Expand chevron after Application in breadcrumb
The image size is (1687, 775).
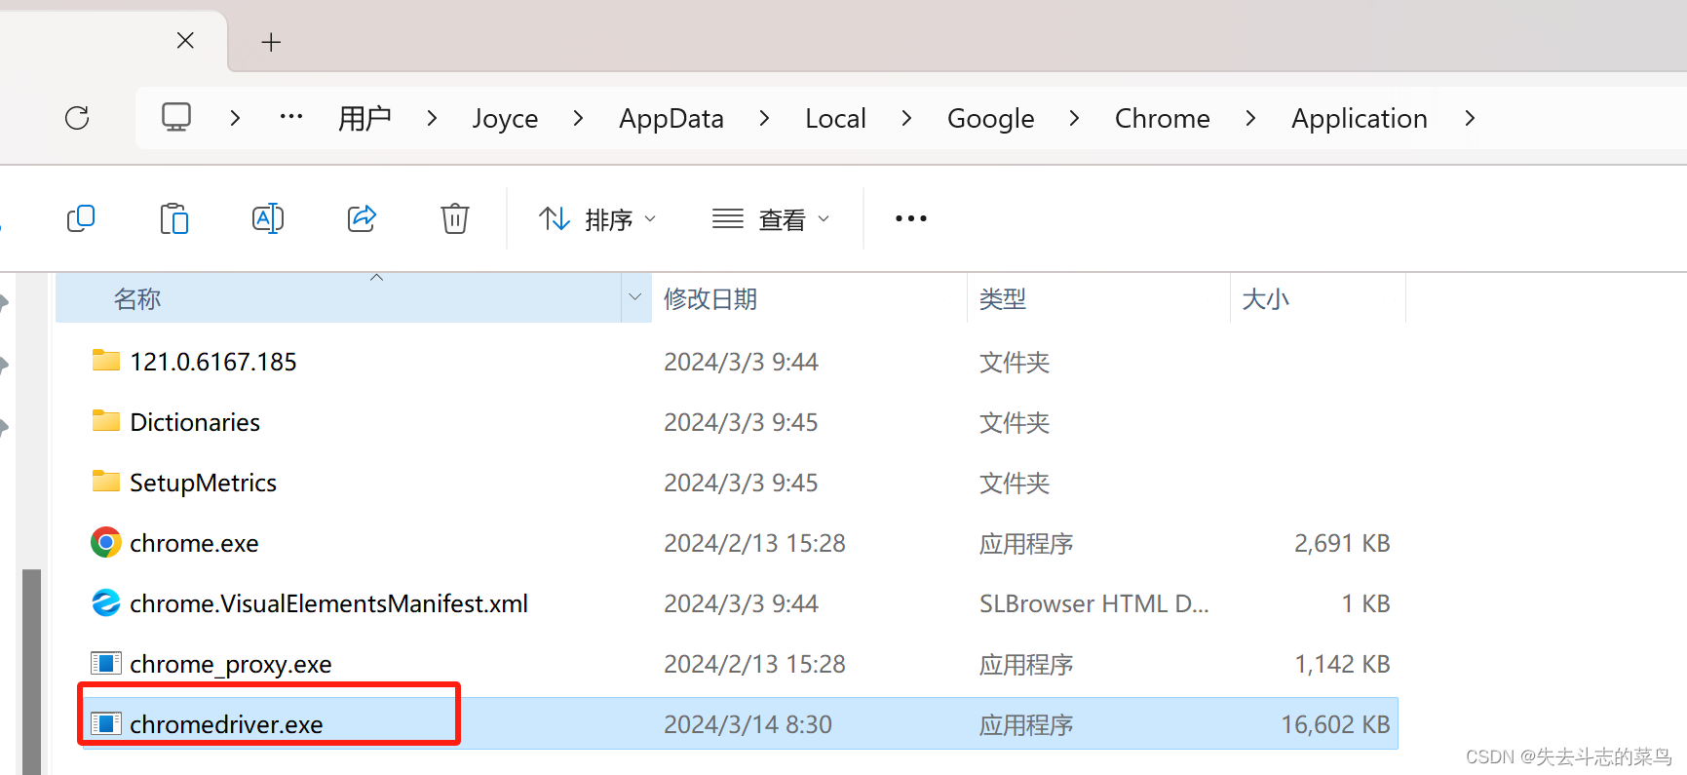[1470, 118]
